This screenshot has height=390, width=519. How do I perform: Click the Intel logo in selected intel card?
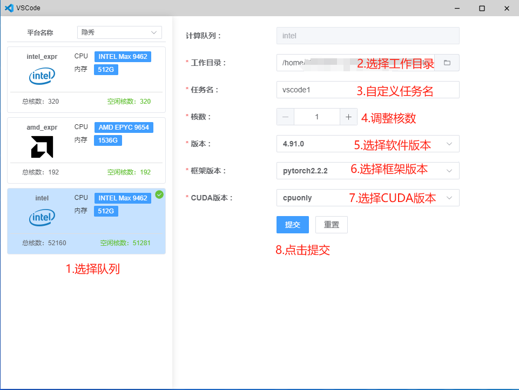coord(42,218)
